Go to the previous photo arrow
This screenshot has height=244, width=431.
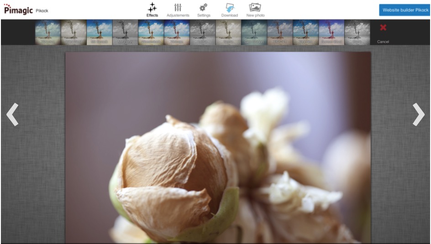point(12,114)
